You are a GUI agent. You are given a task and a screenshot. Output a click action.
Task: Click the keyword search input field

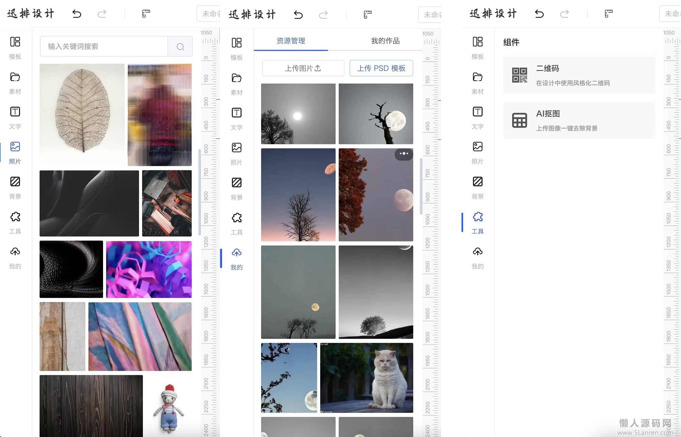click(104, 46)
